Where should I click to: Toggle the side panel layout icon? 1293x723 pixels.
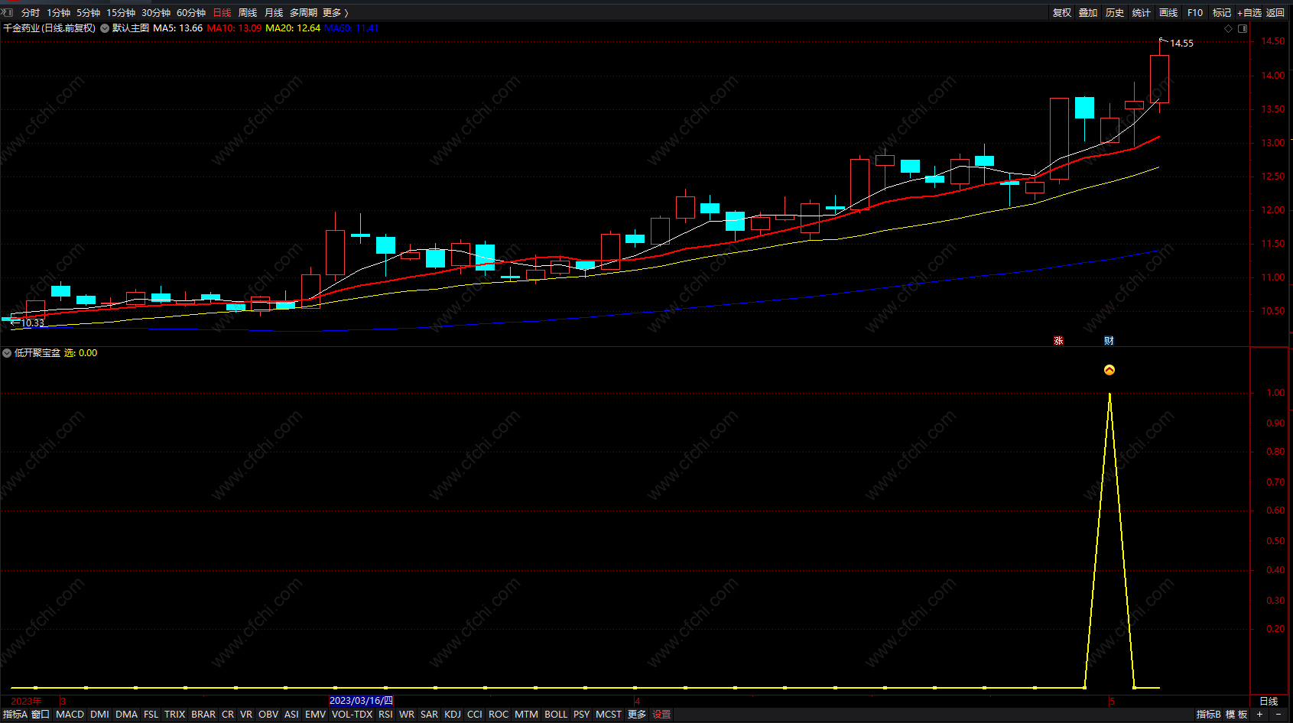(1243, 28)
